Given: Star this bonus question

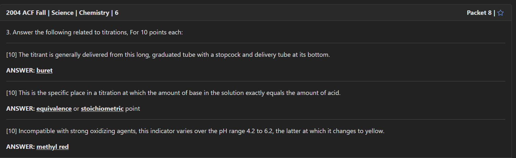Looking at the screenshot, I should (501, 13).
